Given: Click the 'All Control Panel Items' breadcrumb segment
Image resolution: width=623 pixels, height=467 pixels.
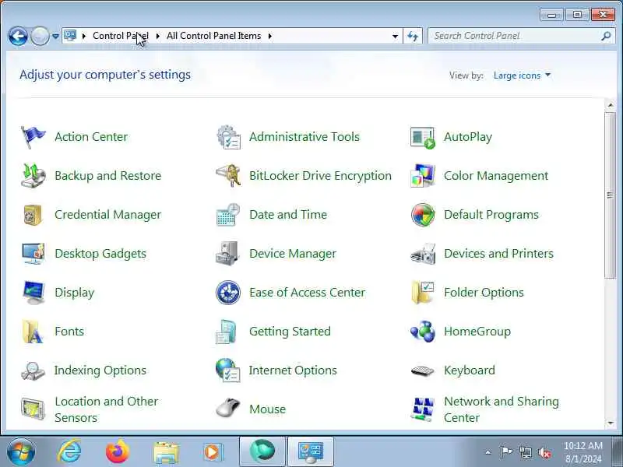Looking at the screenshot, I should (213, 36).
